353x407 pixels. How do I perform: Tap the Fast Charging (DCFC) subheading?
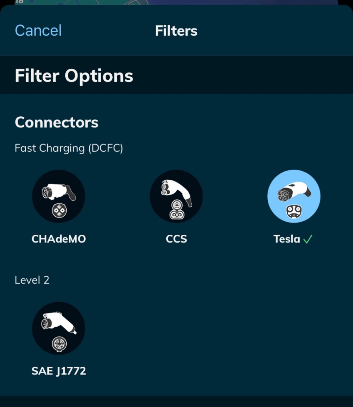click(x=69, y=148)
